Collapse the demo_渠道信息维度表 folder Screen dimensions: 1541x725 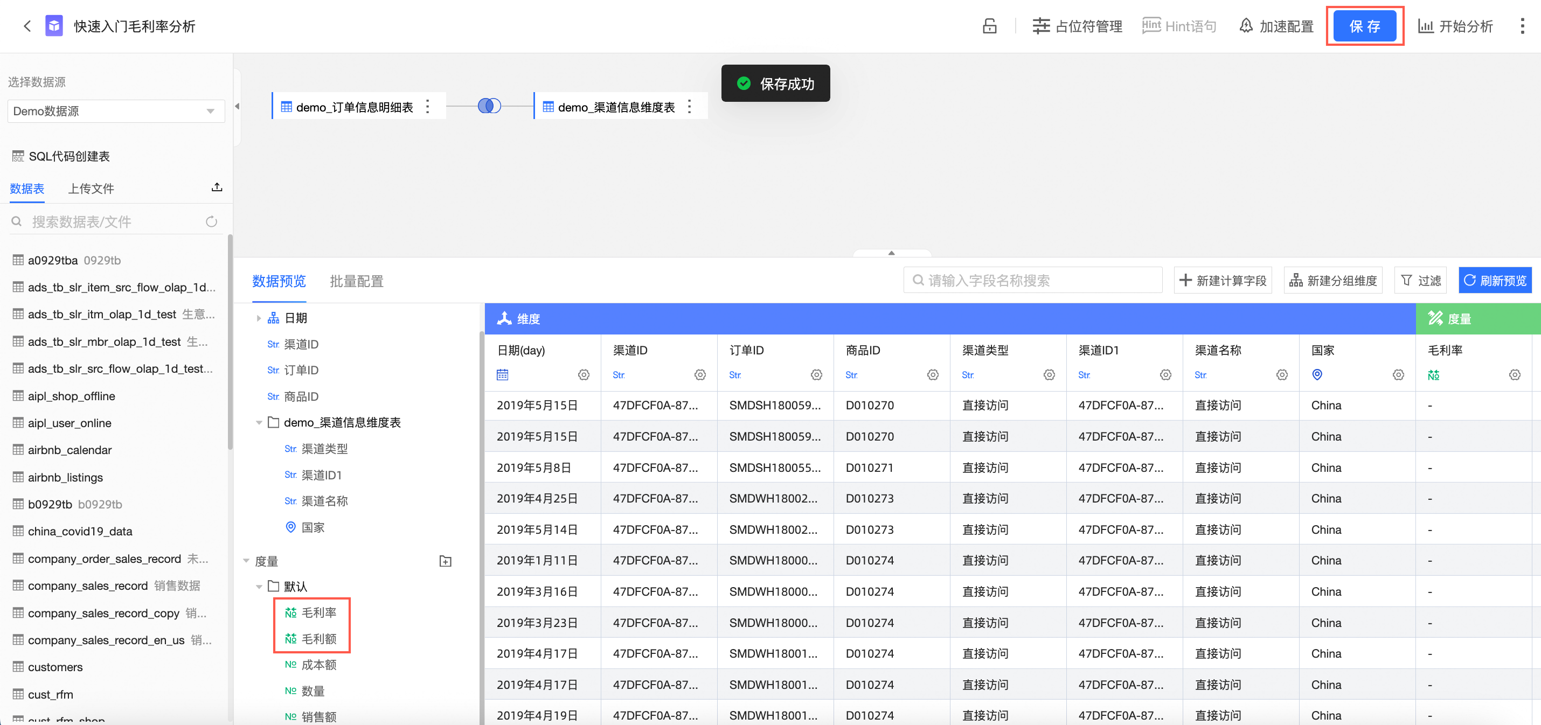pyautogui.click(x=259, y=422)
